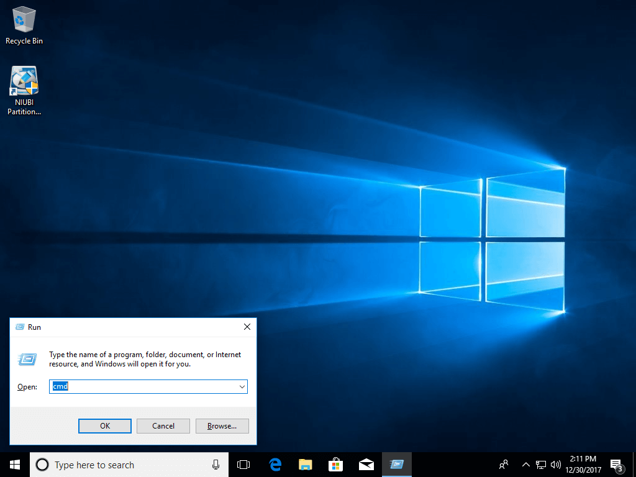The height and width of the screenshot is (477, 636).
Task: Click Cancel in the Run dialog
Action: [163, 426]
